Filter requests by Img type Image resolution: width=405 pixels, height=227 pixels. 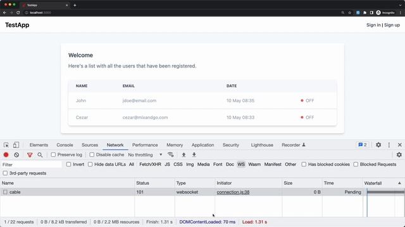tap(190, 164)
